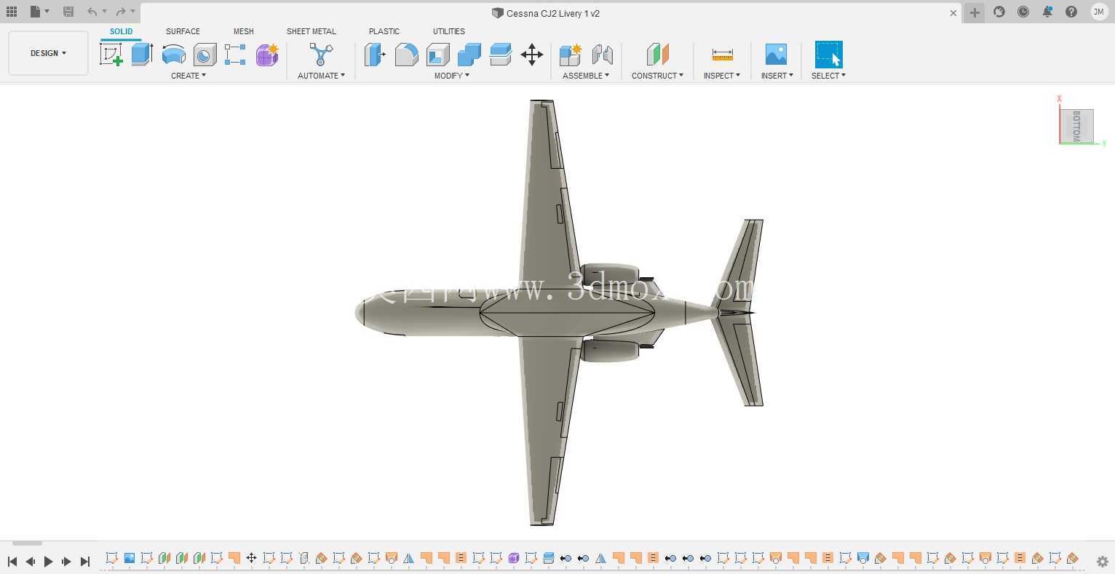Image resolution: width=1115 pixels, height=574 pixels.
Task: Switch to the MESH tab
Action: 243,31
